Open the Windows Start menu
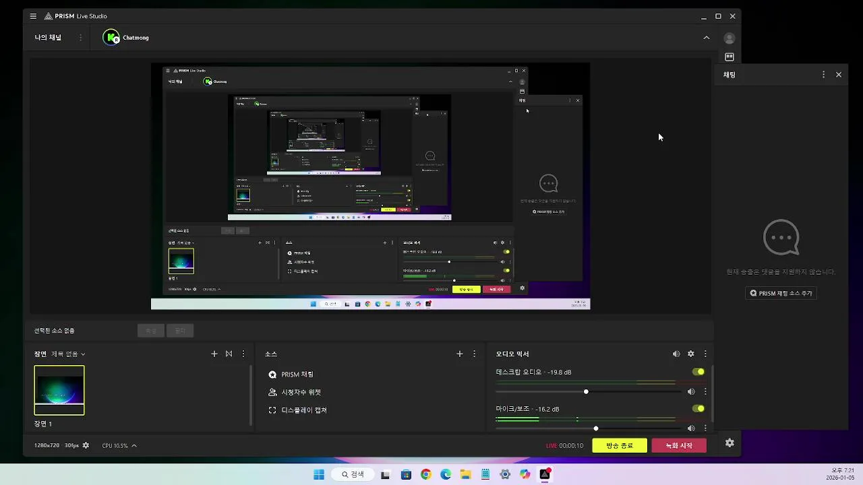 point(319,474)
